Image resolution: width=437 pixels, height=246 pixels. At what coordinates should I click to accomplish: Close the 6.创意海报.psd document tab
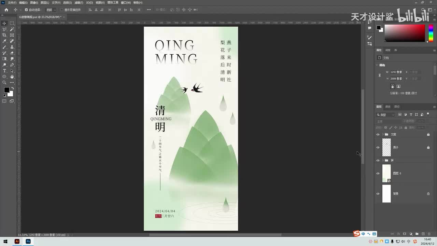pyautogui.click(x=64, y=17)
